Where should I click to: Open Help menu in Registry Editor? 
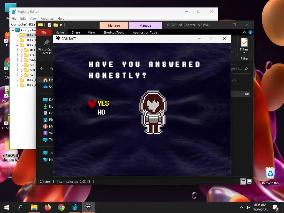[61, 19]
